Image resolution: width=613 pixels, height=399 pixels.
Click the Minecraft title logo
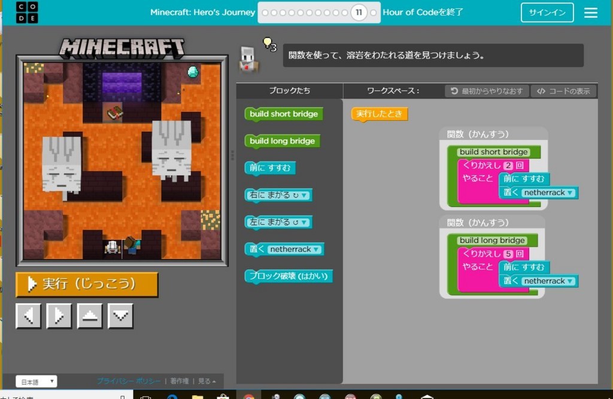122,48
